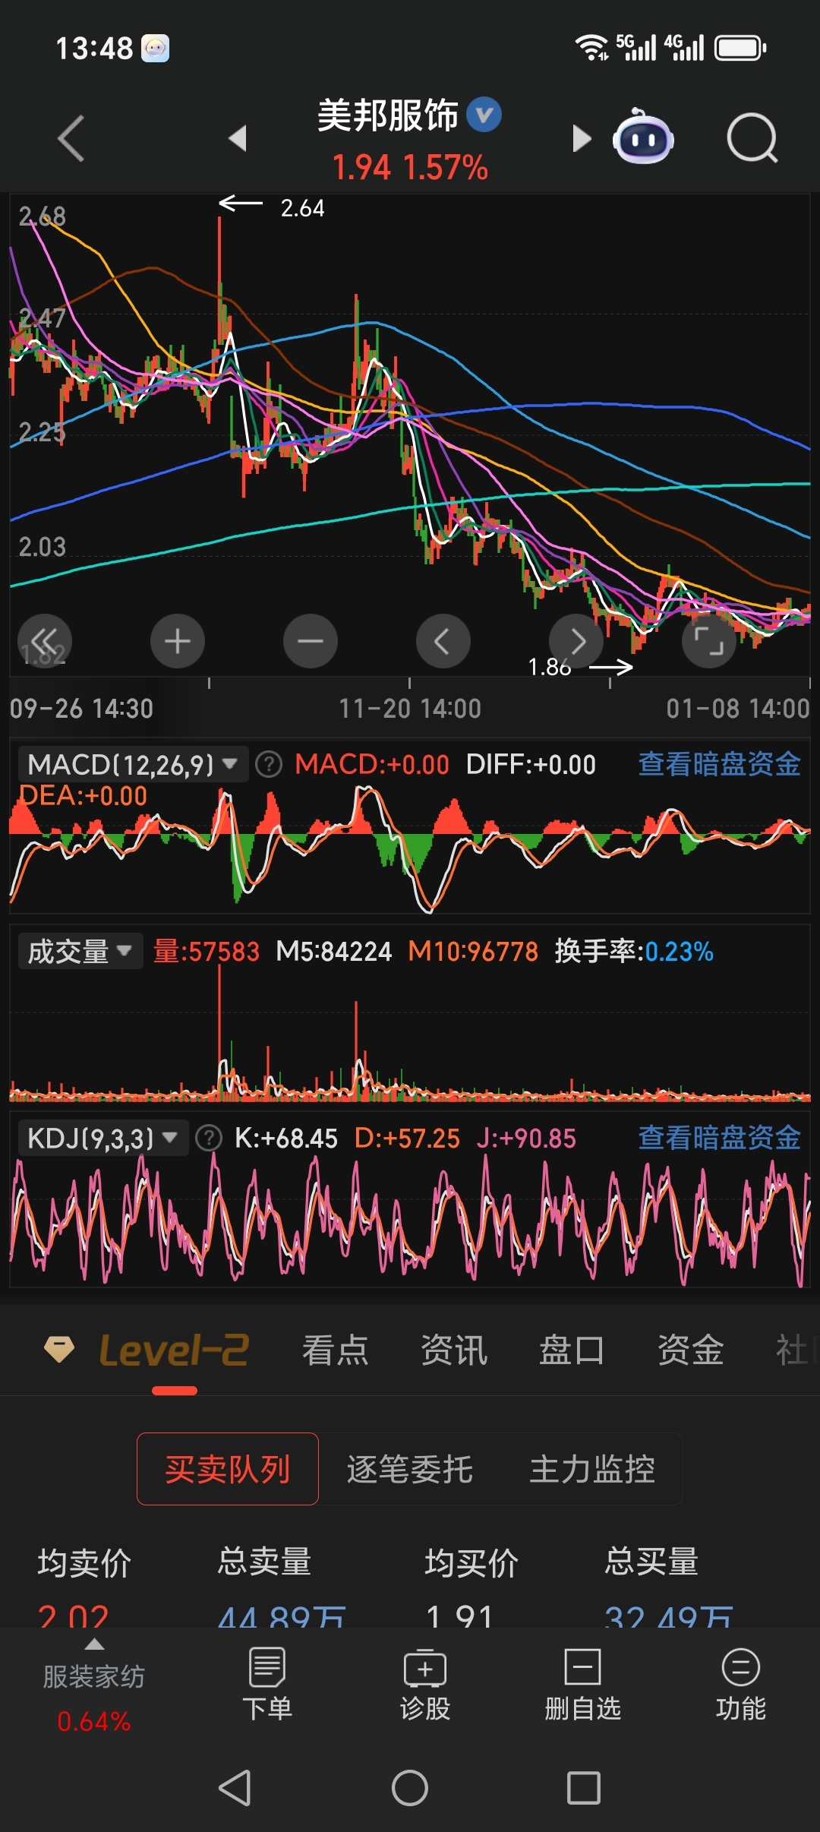Tap date label 11-20 14:00
The width and height of the screenshot is (820, 1832).
tap(410, 709)
